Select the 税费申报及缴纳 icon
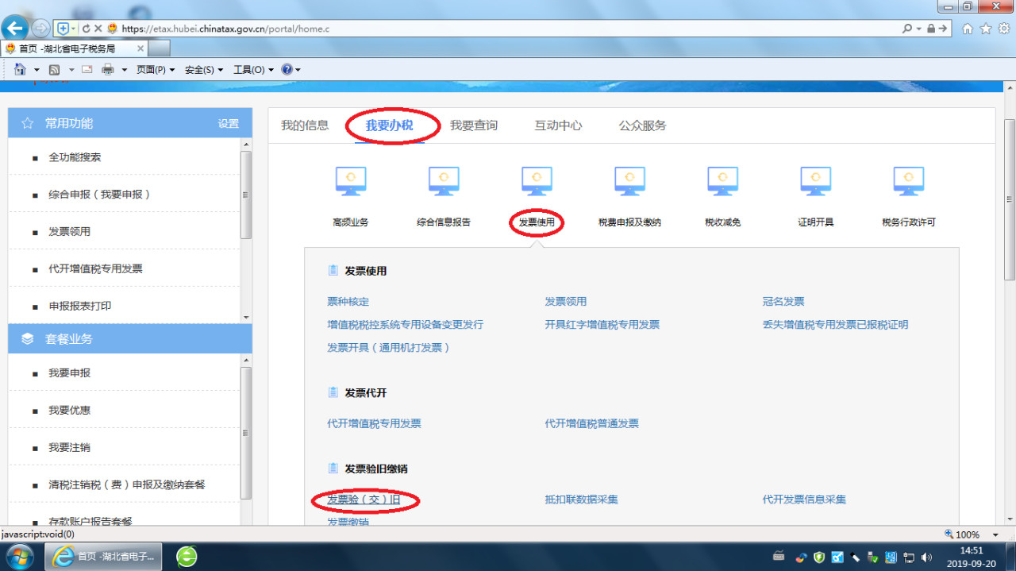 (x=629, y=182)
